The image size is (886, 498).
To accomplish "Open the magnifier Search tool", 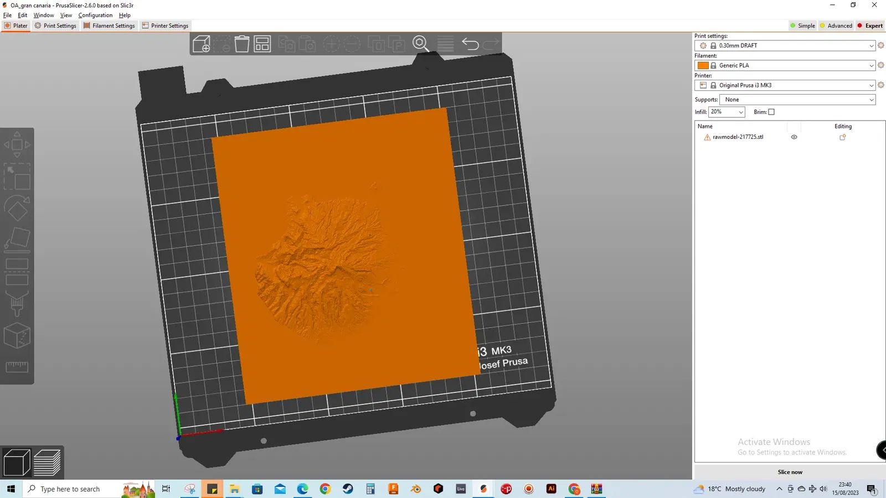I will [421, 44].
